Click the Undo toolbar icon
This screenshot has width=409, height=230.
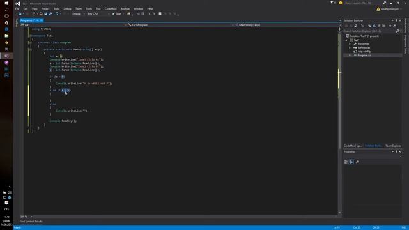tap(57, 14)
